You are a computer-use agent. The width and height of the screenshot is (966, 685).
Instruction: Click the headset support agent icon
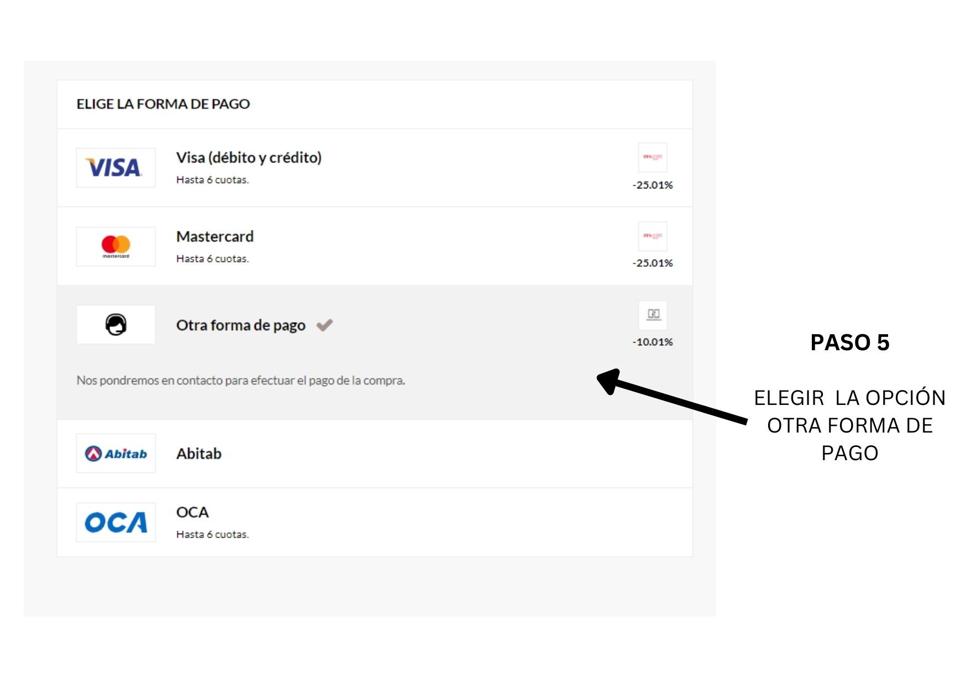click(116, 325)
